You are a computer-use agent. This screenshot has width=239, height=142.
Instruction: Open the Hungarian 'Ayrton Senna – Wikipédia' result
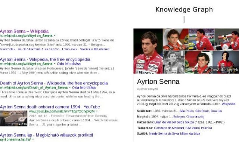[24, 31]
